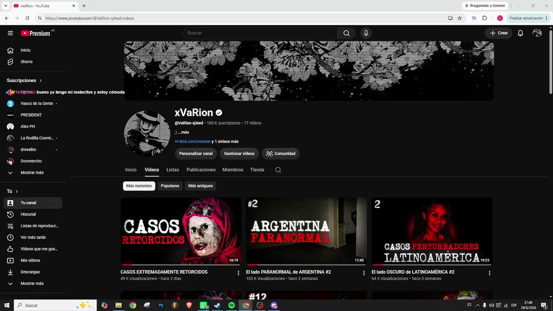The height and width of the screenshot is (311, 553).
Task: Open the Chrome profile L avatar
Action: pyautogui.click(x=500, y=18)
